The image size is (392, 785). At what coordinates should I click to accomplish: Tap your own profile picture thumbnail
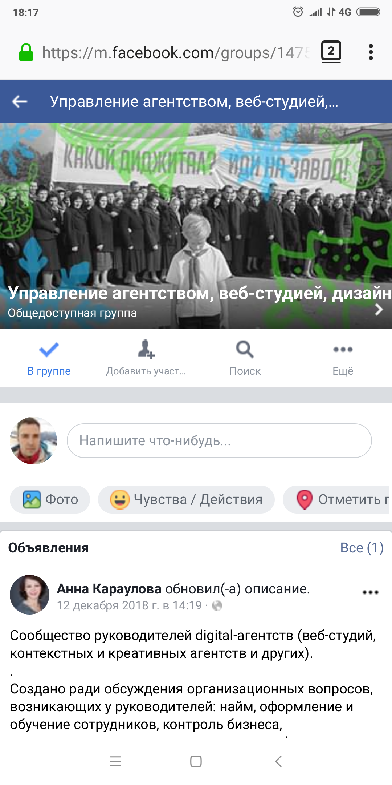(33, 440)
